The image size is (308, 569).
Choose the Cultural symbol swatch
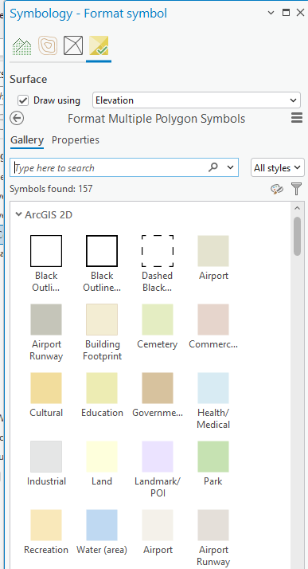pos(46,388)
